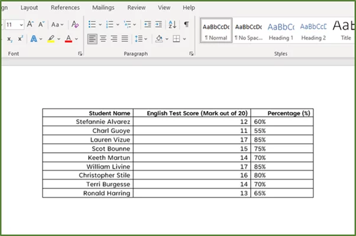Click English Test Score header cell
This screenshot has height=236, width=356.
point(192,113)
